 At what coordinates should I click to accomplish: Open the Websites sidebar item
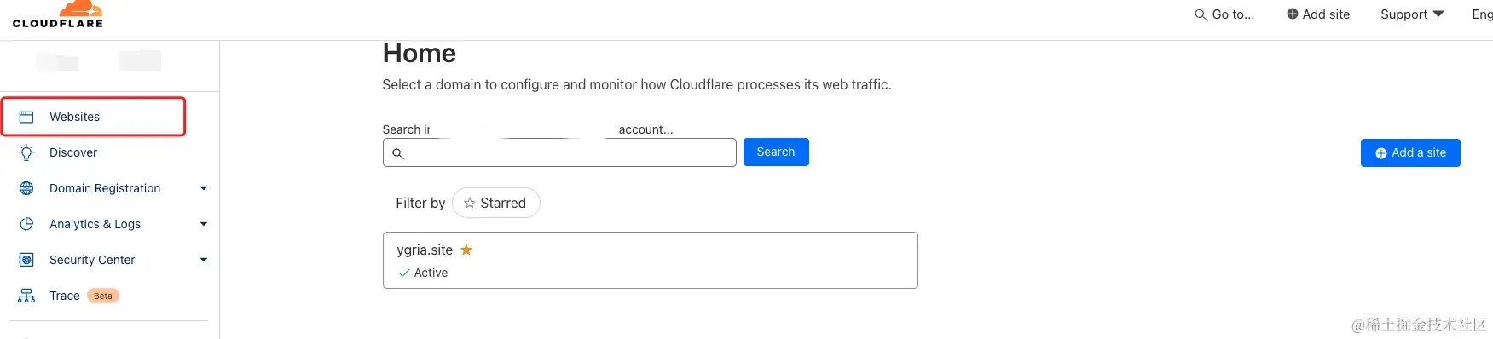point(94,117)
